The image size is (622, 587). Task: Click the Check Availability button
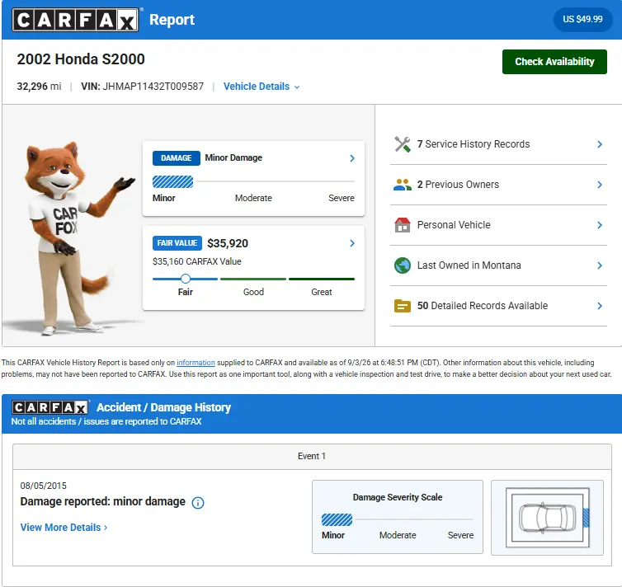pyautogui.click(x=554, y=62)
